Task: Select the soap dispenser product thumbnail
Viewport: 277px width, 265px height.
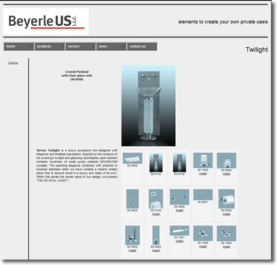Action: point(226,160)
